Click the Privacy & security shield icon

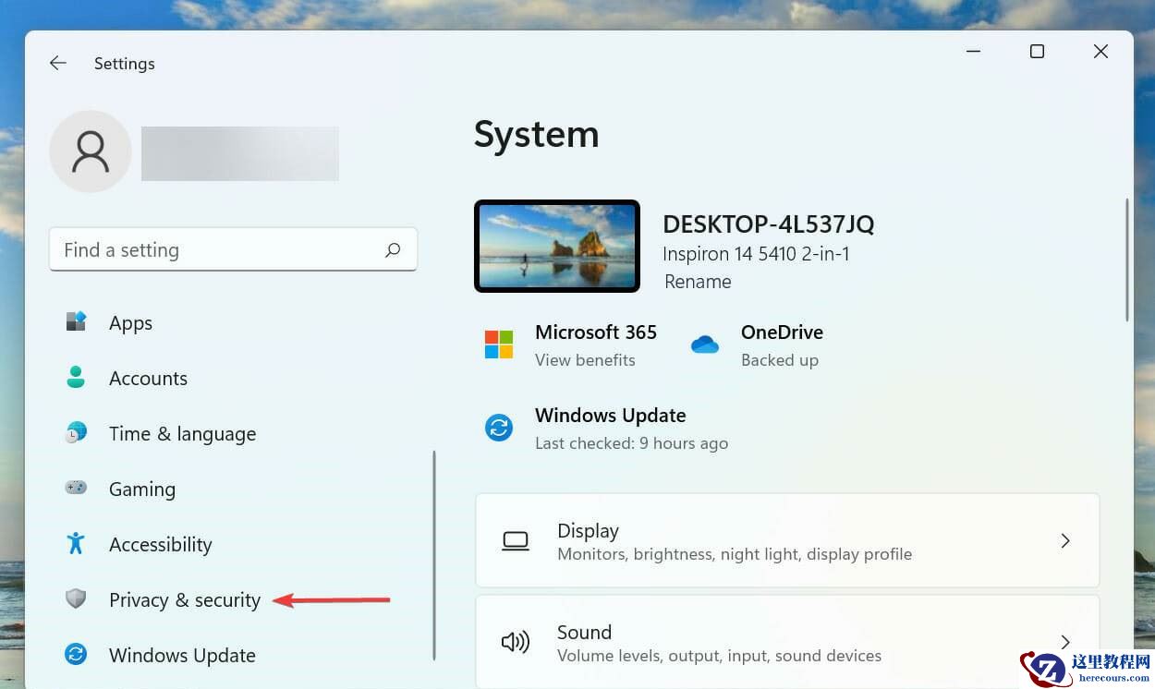(76, 599)
